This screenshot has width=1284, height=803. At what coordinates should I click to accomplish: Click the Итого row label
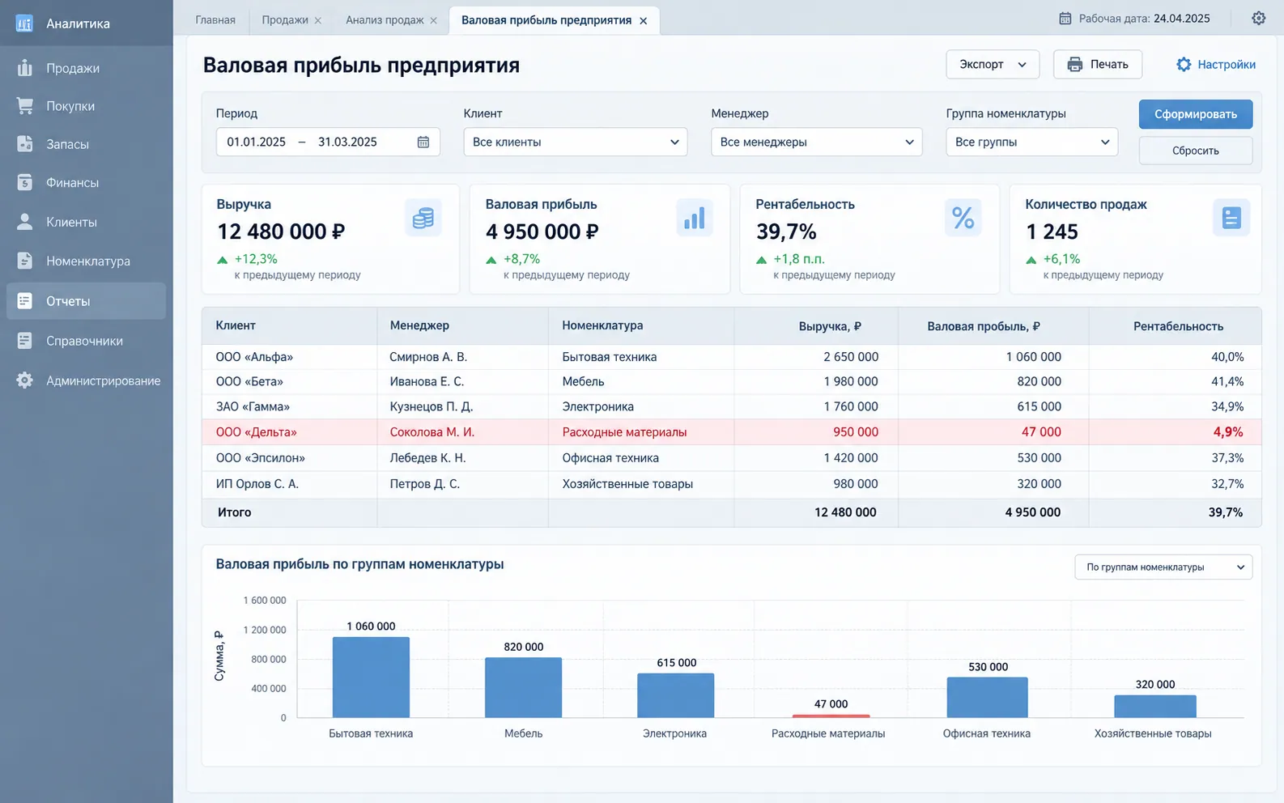coord(234,512)
